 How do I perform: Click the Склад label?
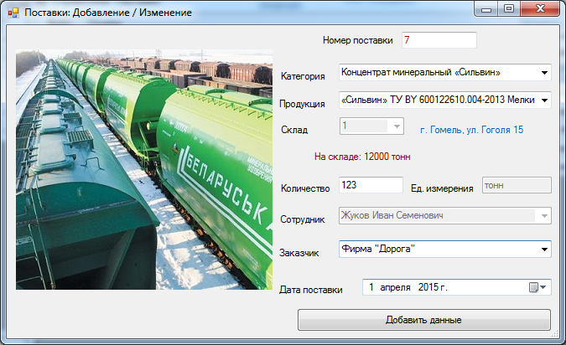coord(294,130)
